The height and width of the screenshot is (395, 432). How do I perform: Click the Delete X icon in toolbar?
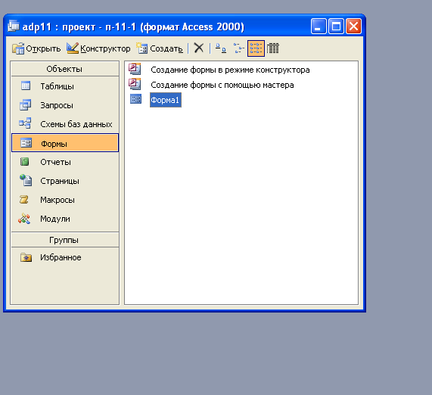(x=199, y=48)
